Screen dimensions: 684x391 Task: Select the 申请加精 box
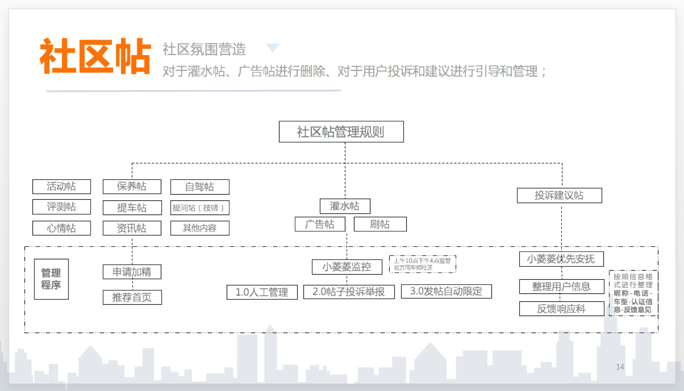click(x=132, y=272)
